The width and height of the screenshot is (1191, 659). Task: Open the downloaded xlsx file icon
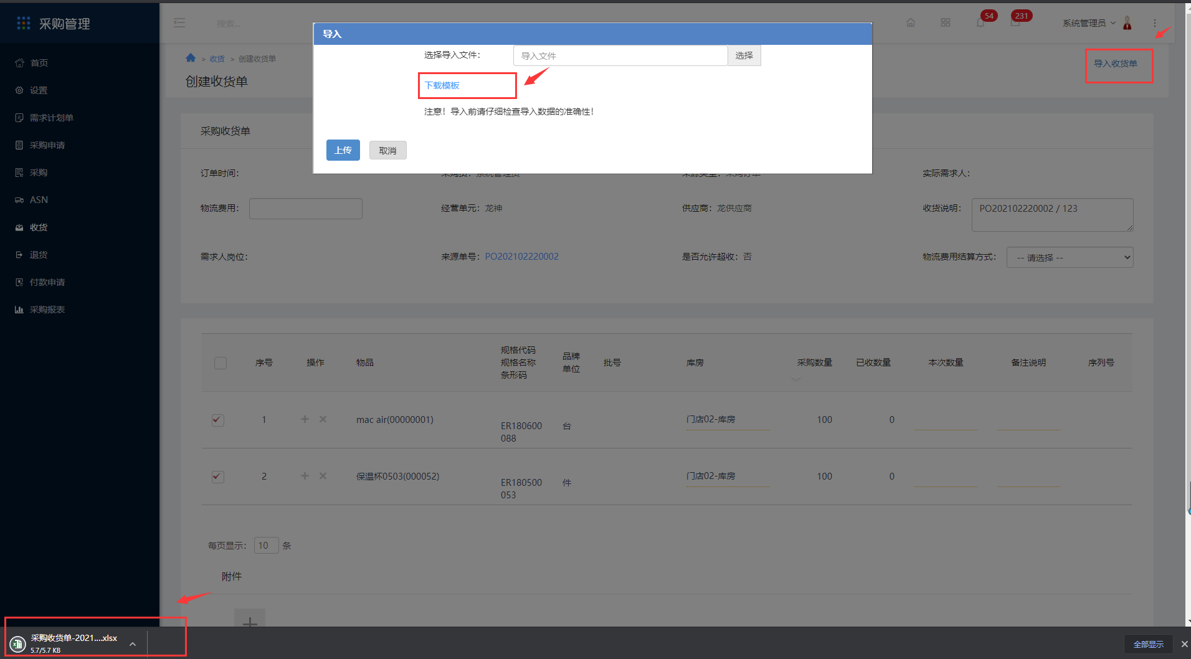[x=17, y=643]
